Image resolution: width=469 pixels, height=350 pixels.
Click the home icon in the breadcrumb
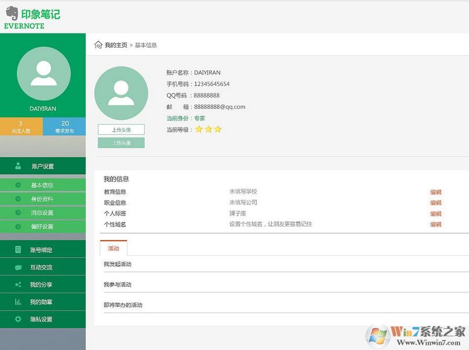[98, 45]
